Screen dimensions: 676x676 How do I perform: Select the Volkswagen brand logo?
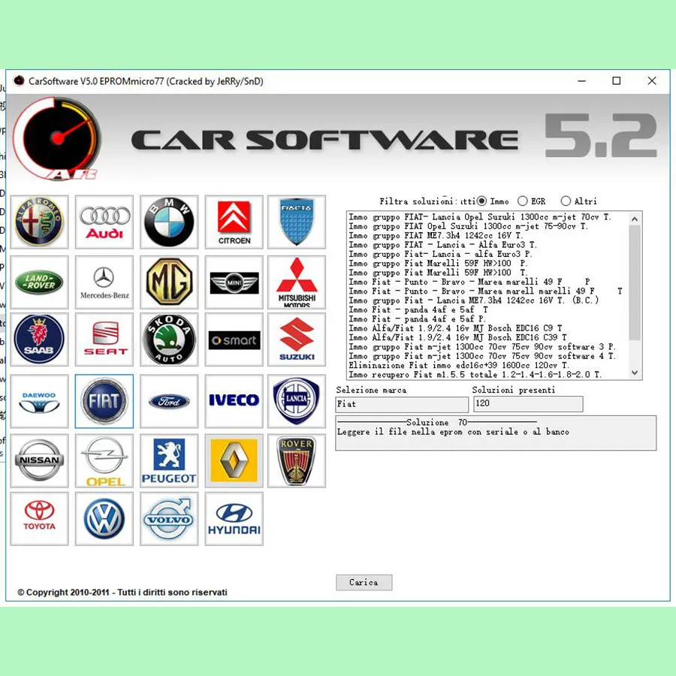[x=104, y=519]
